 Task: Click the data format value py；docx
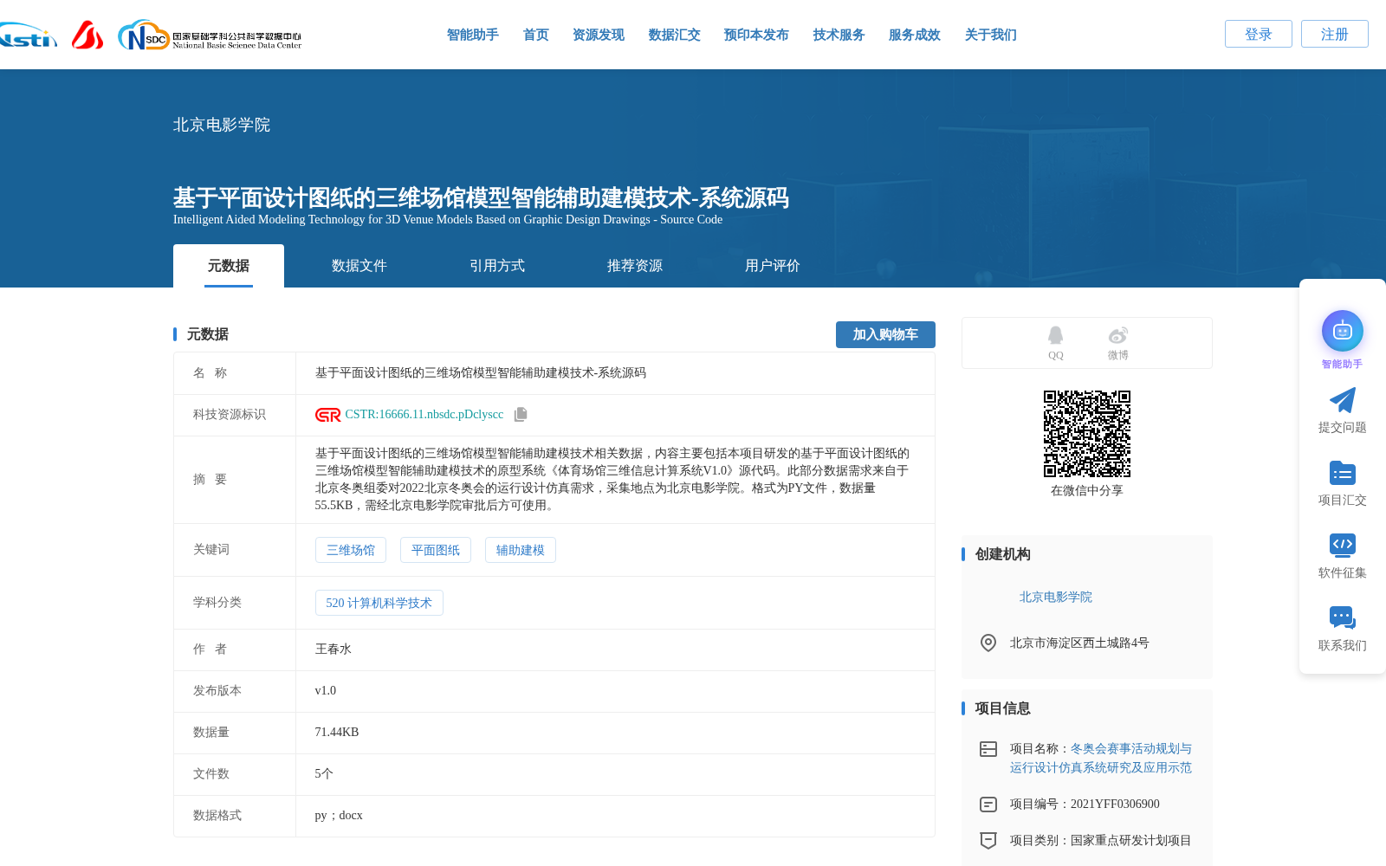click(x=339, y=815)
